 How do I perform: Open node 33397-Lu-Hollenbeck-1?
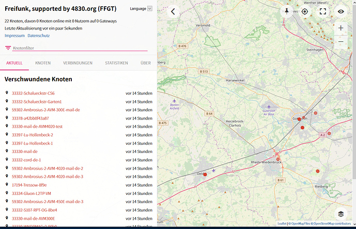tap(32, 143)
